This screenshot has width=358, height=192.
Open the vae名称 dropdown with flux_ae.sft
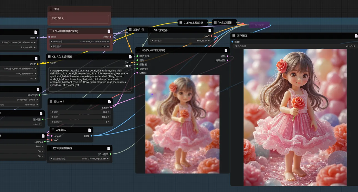(180, 41)
